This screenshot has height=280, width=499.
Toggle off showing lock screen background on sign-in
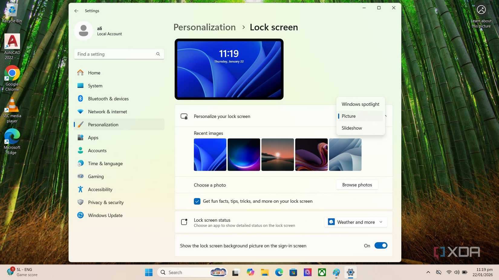381,245
